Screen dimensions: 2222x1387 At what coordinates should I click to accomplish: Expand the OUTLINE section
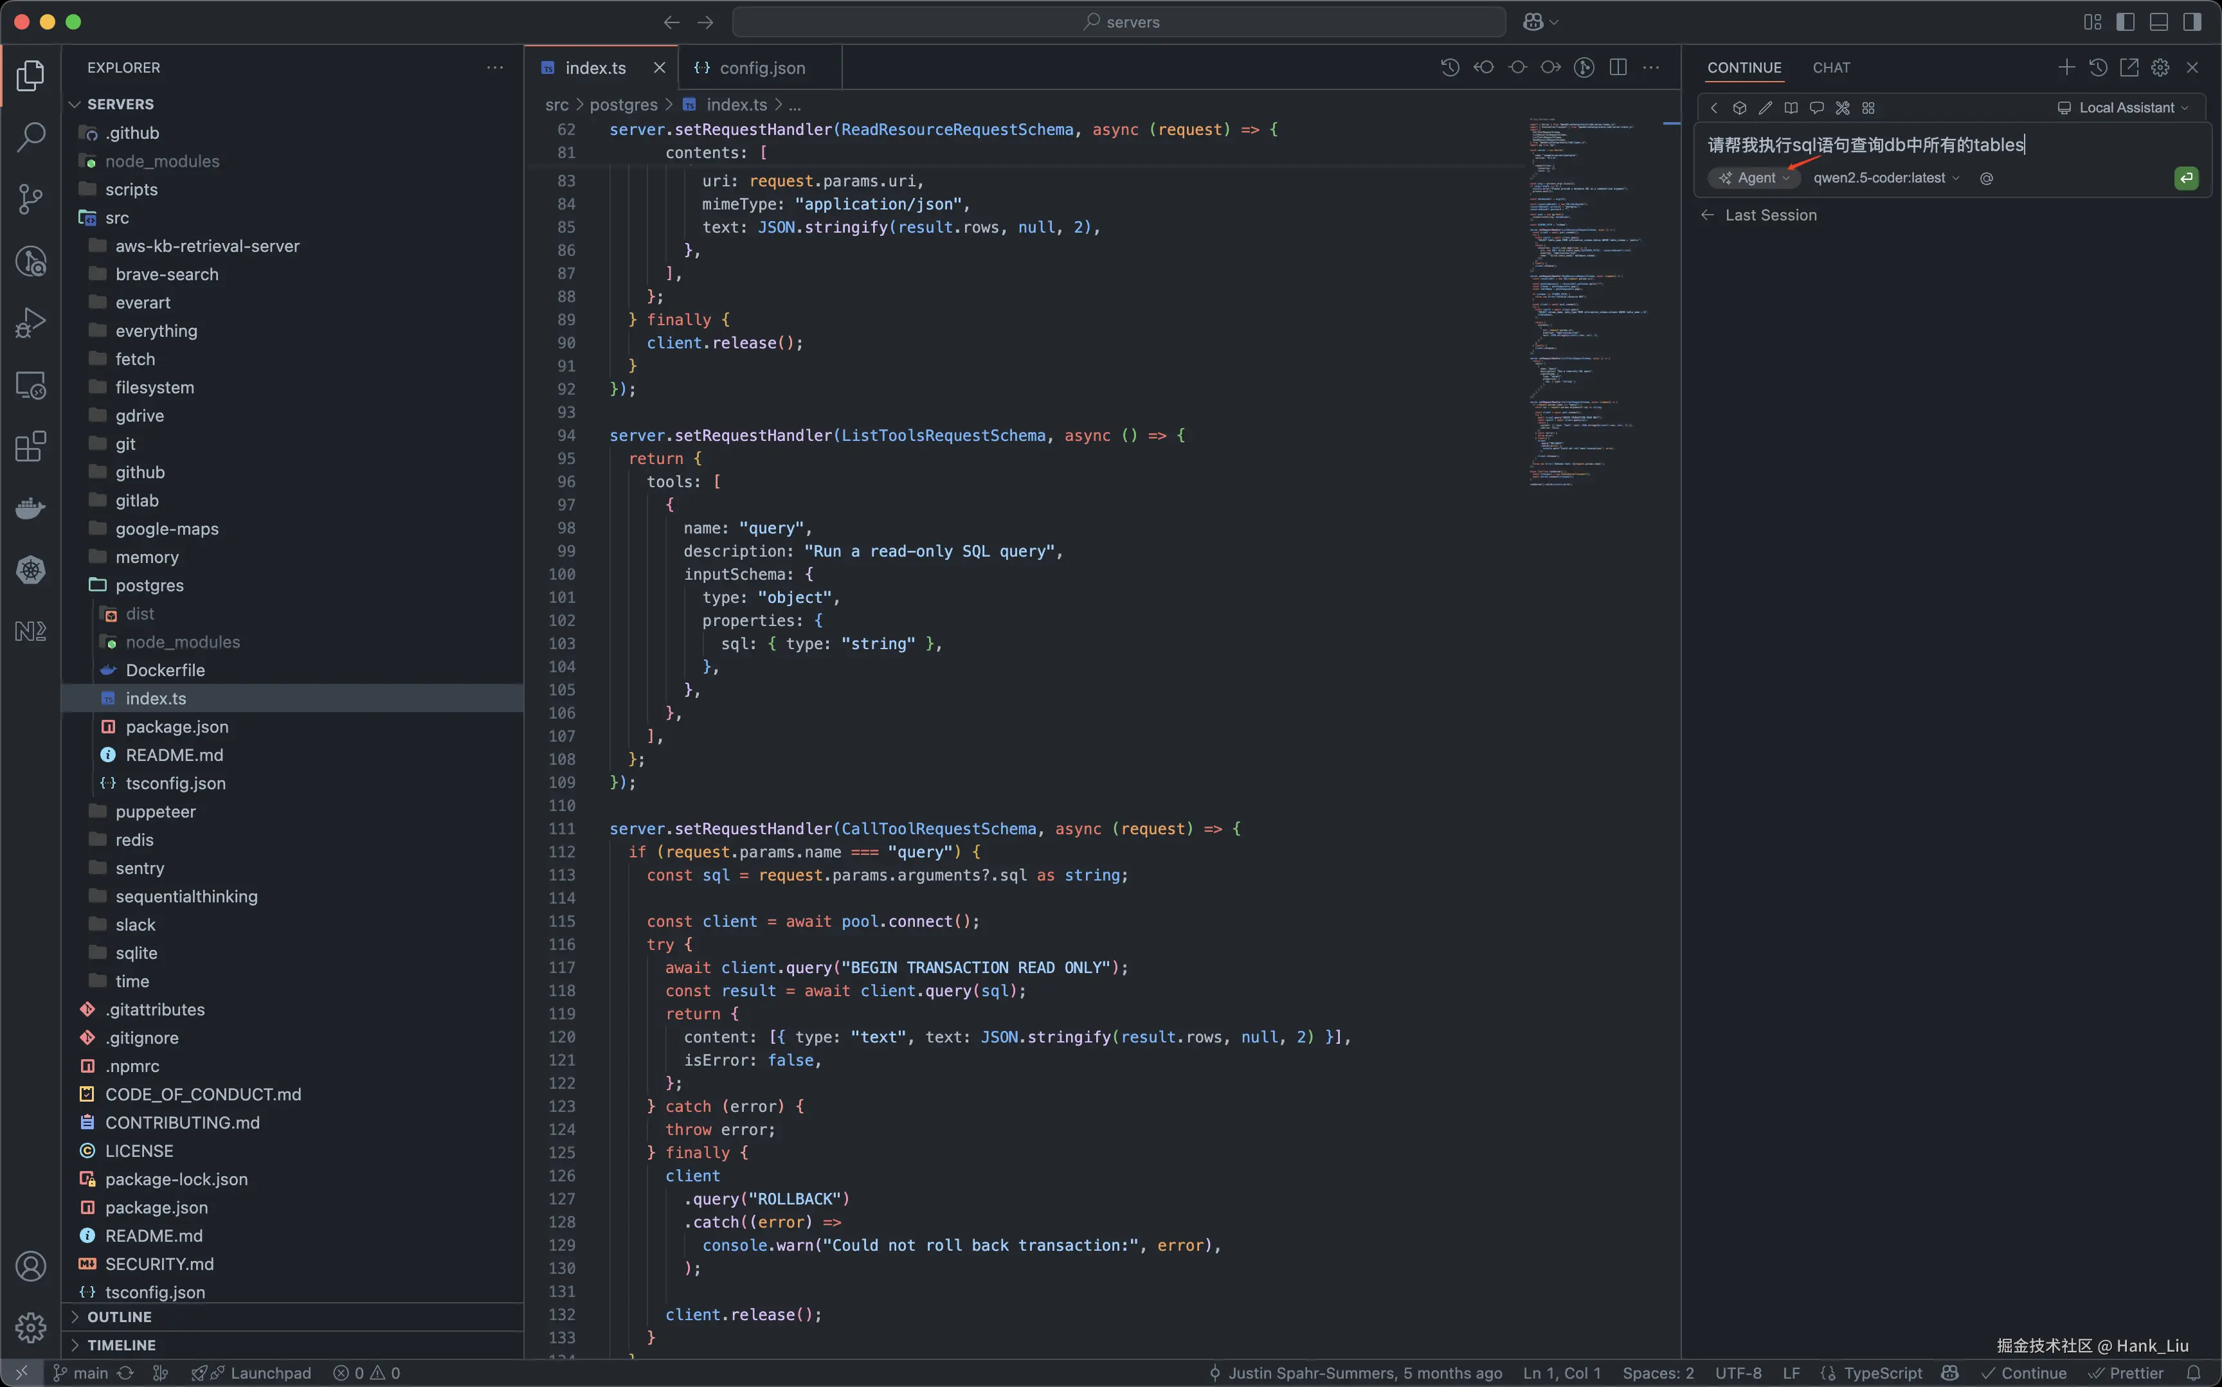tap(119, 1316)
